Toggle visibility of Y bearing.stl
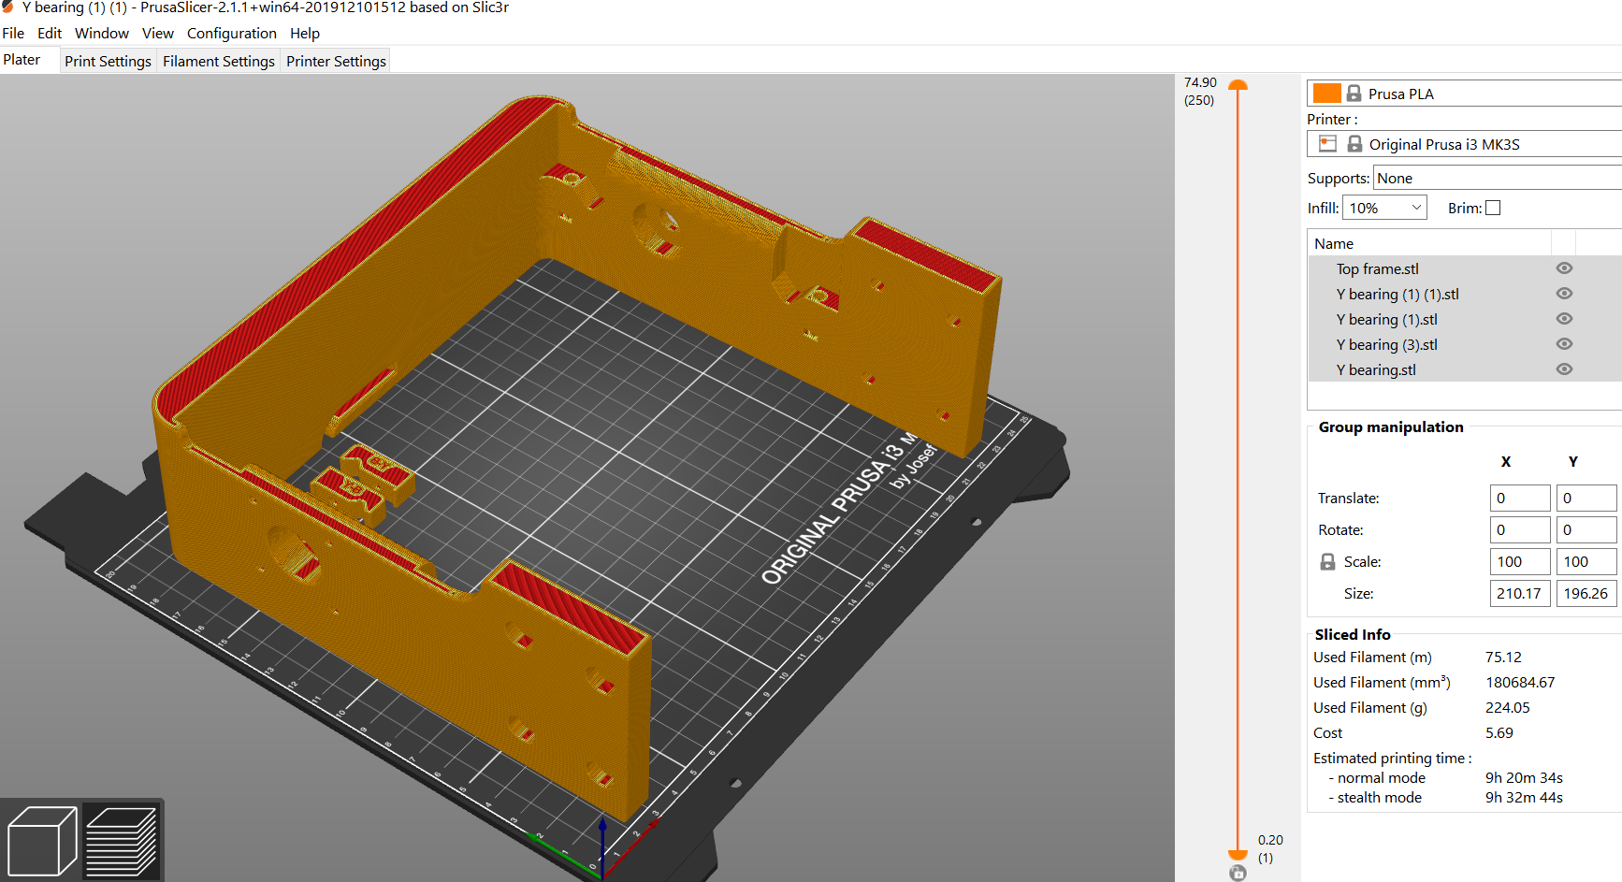 pyautogui.click(x=1564, y=369)
